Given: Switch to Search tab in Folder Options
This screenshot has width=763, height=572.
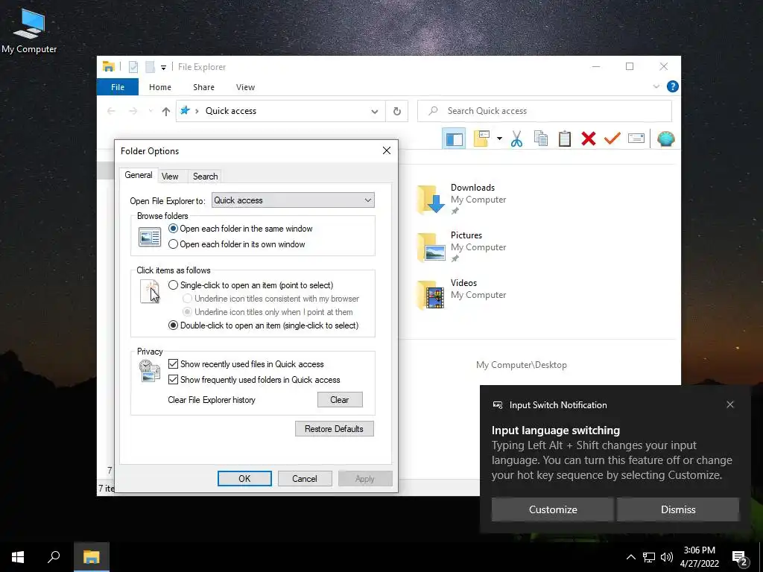Looking at the screenshot, I should pyautogui.click(x=206, y=177).
